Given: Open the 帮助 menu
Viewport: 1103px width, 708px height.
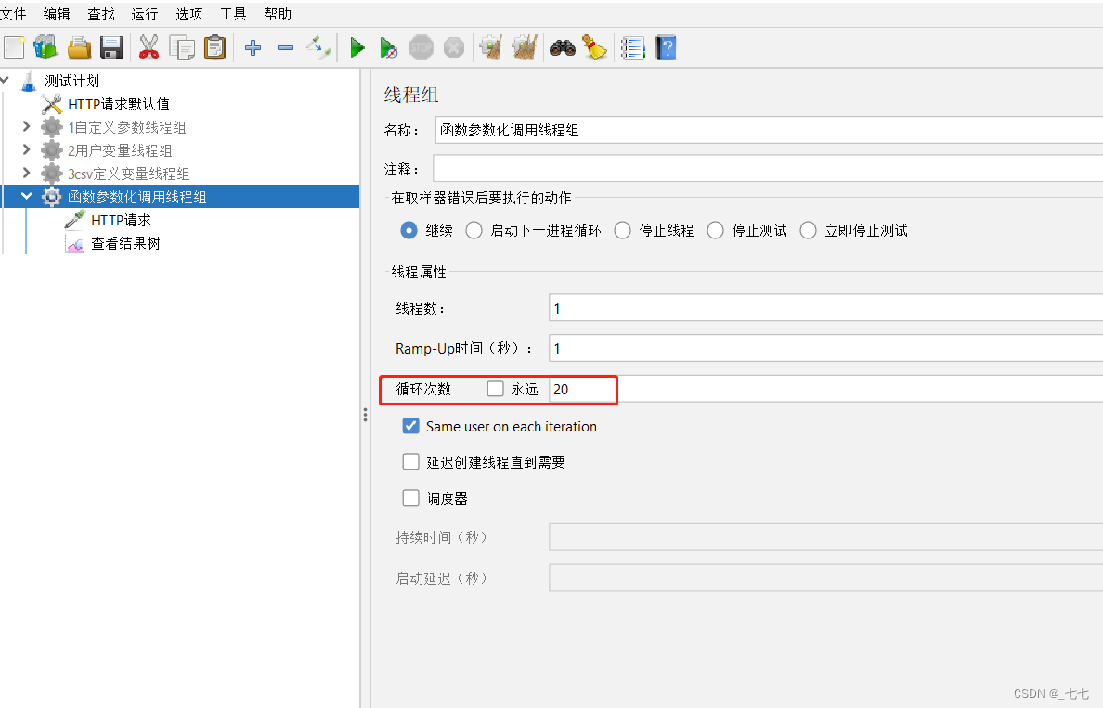Looking at the screenshot, I should 278,14.
